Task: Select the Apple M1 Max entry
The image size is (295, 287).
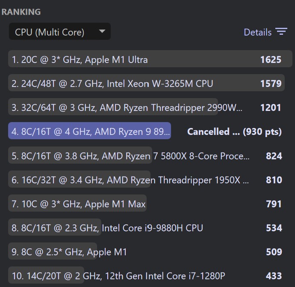Action: click(79, 204)
